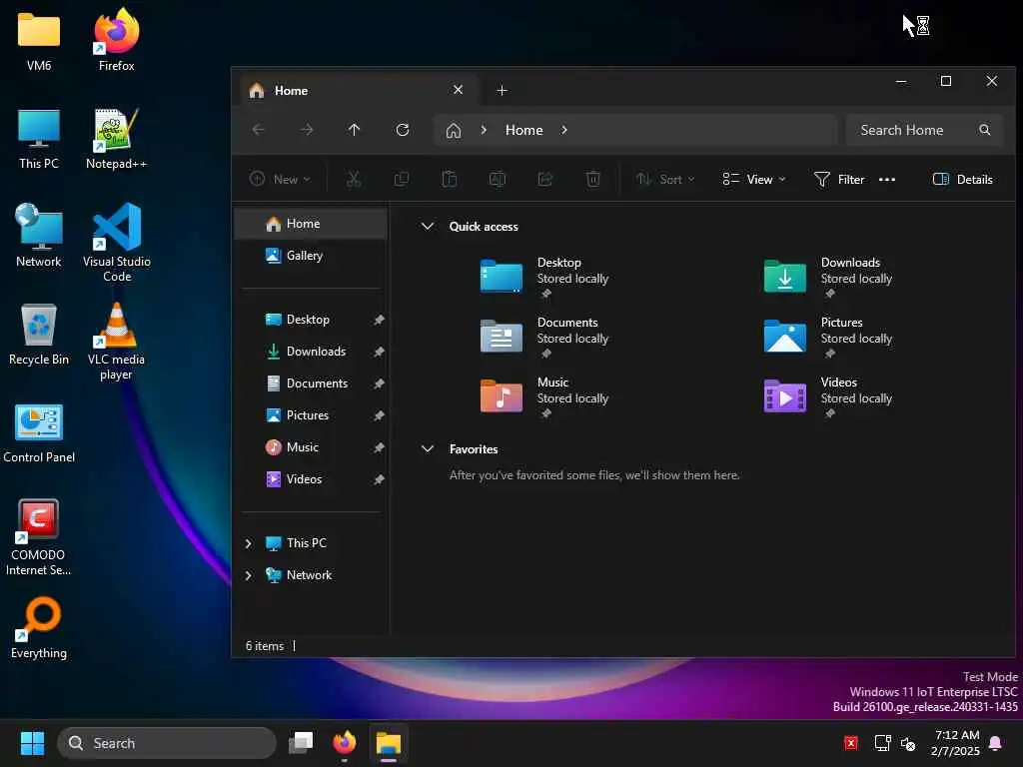Open Windows Start menu
This screenshot has width=1023, height=767.
pyautogui.click(x=32, y=743)
